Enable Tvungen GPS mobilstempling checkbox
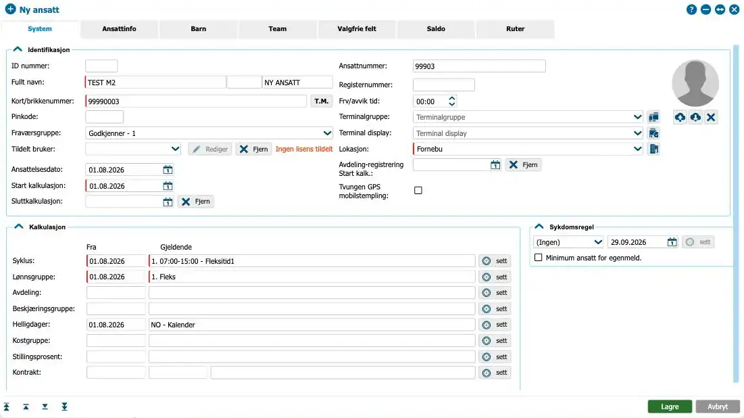The image size is (744, 418). tap(418, 191)
